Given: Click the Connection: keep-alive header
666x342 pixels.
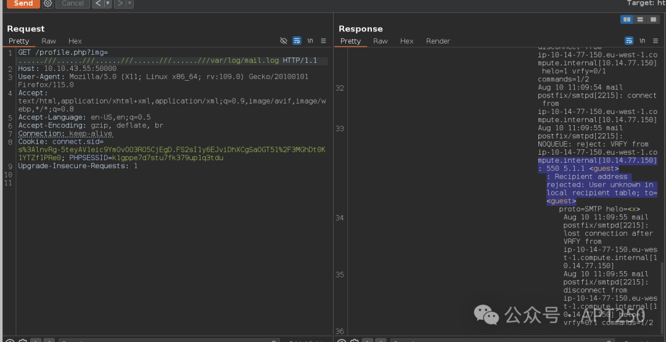Looking at the screenshot, I should click(x=65, y=133).
